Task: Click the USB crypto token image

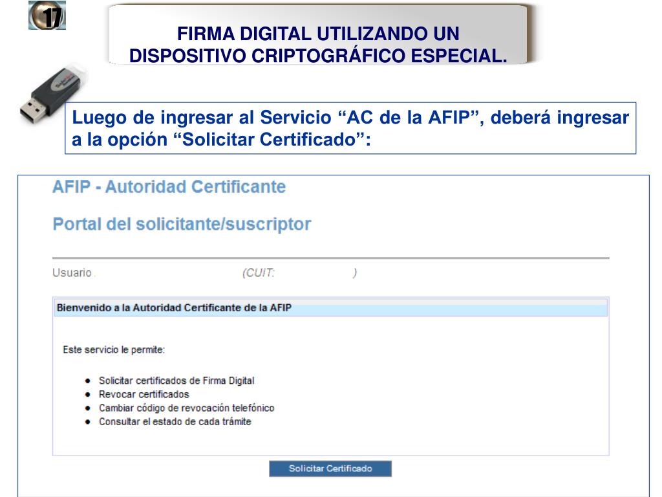Action: click(54, 94)
